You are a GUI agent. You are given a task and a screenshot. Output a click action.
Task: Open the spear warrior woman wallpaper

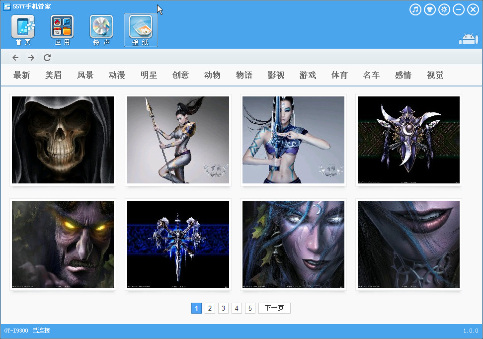[178, 140]
